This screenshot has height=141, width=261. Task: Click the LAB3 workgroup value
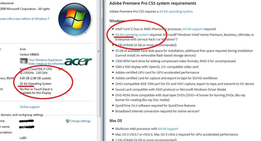(x=23, y=138)
